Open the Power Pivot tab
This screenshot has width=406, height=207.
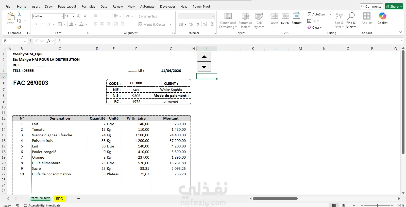click(201, 6)
